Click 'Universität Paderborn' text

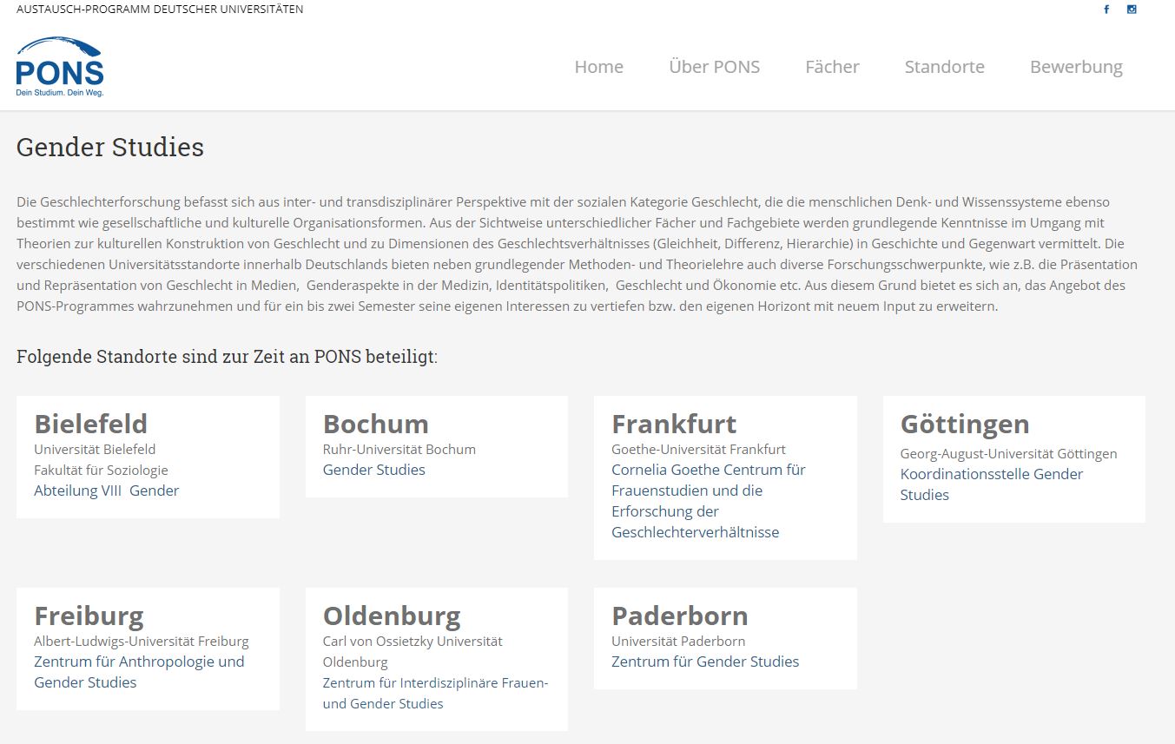point(678,641)
